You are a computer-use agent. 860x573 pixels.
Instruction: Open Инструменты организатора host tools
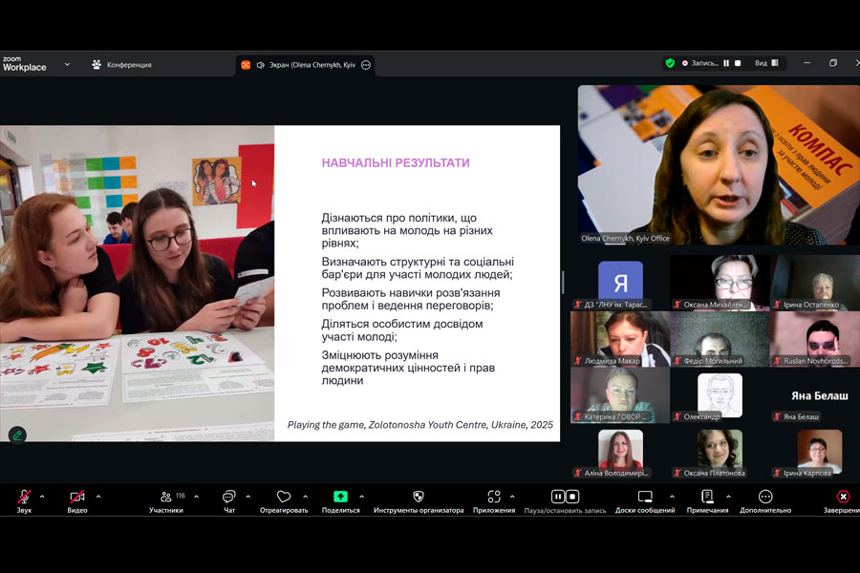coord(418,498)
